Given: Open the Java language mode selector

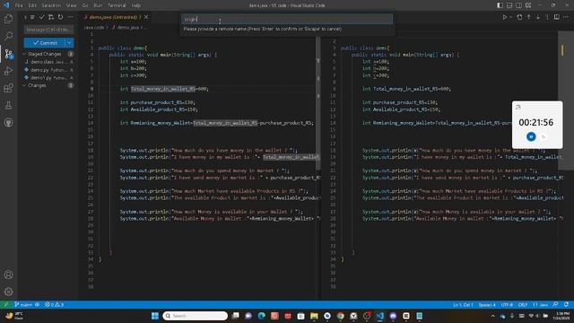Looking at the screenshot, I should coord(541,305).
